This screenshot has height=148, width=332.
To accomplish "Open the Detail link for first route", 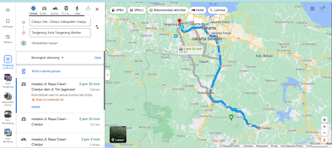I will pos(36,107).
